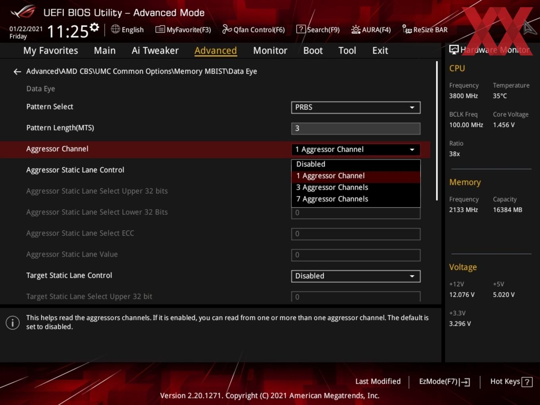This screenshot has height=405, width=540.
Task: Open Hot Keys help
Action: click(x=511, y=382)
